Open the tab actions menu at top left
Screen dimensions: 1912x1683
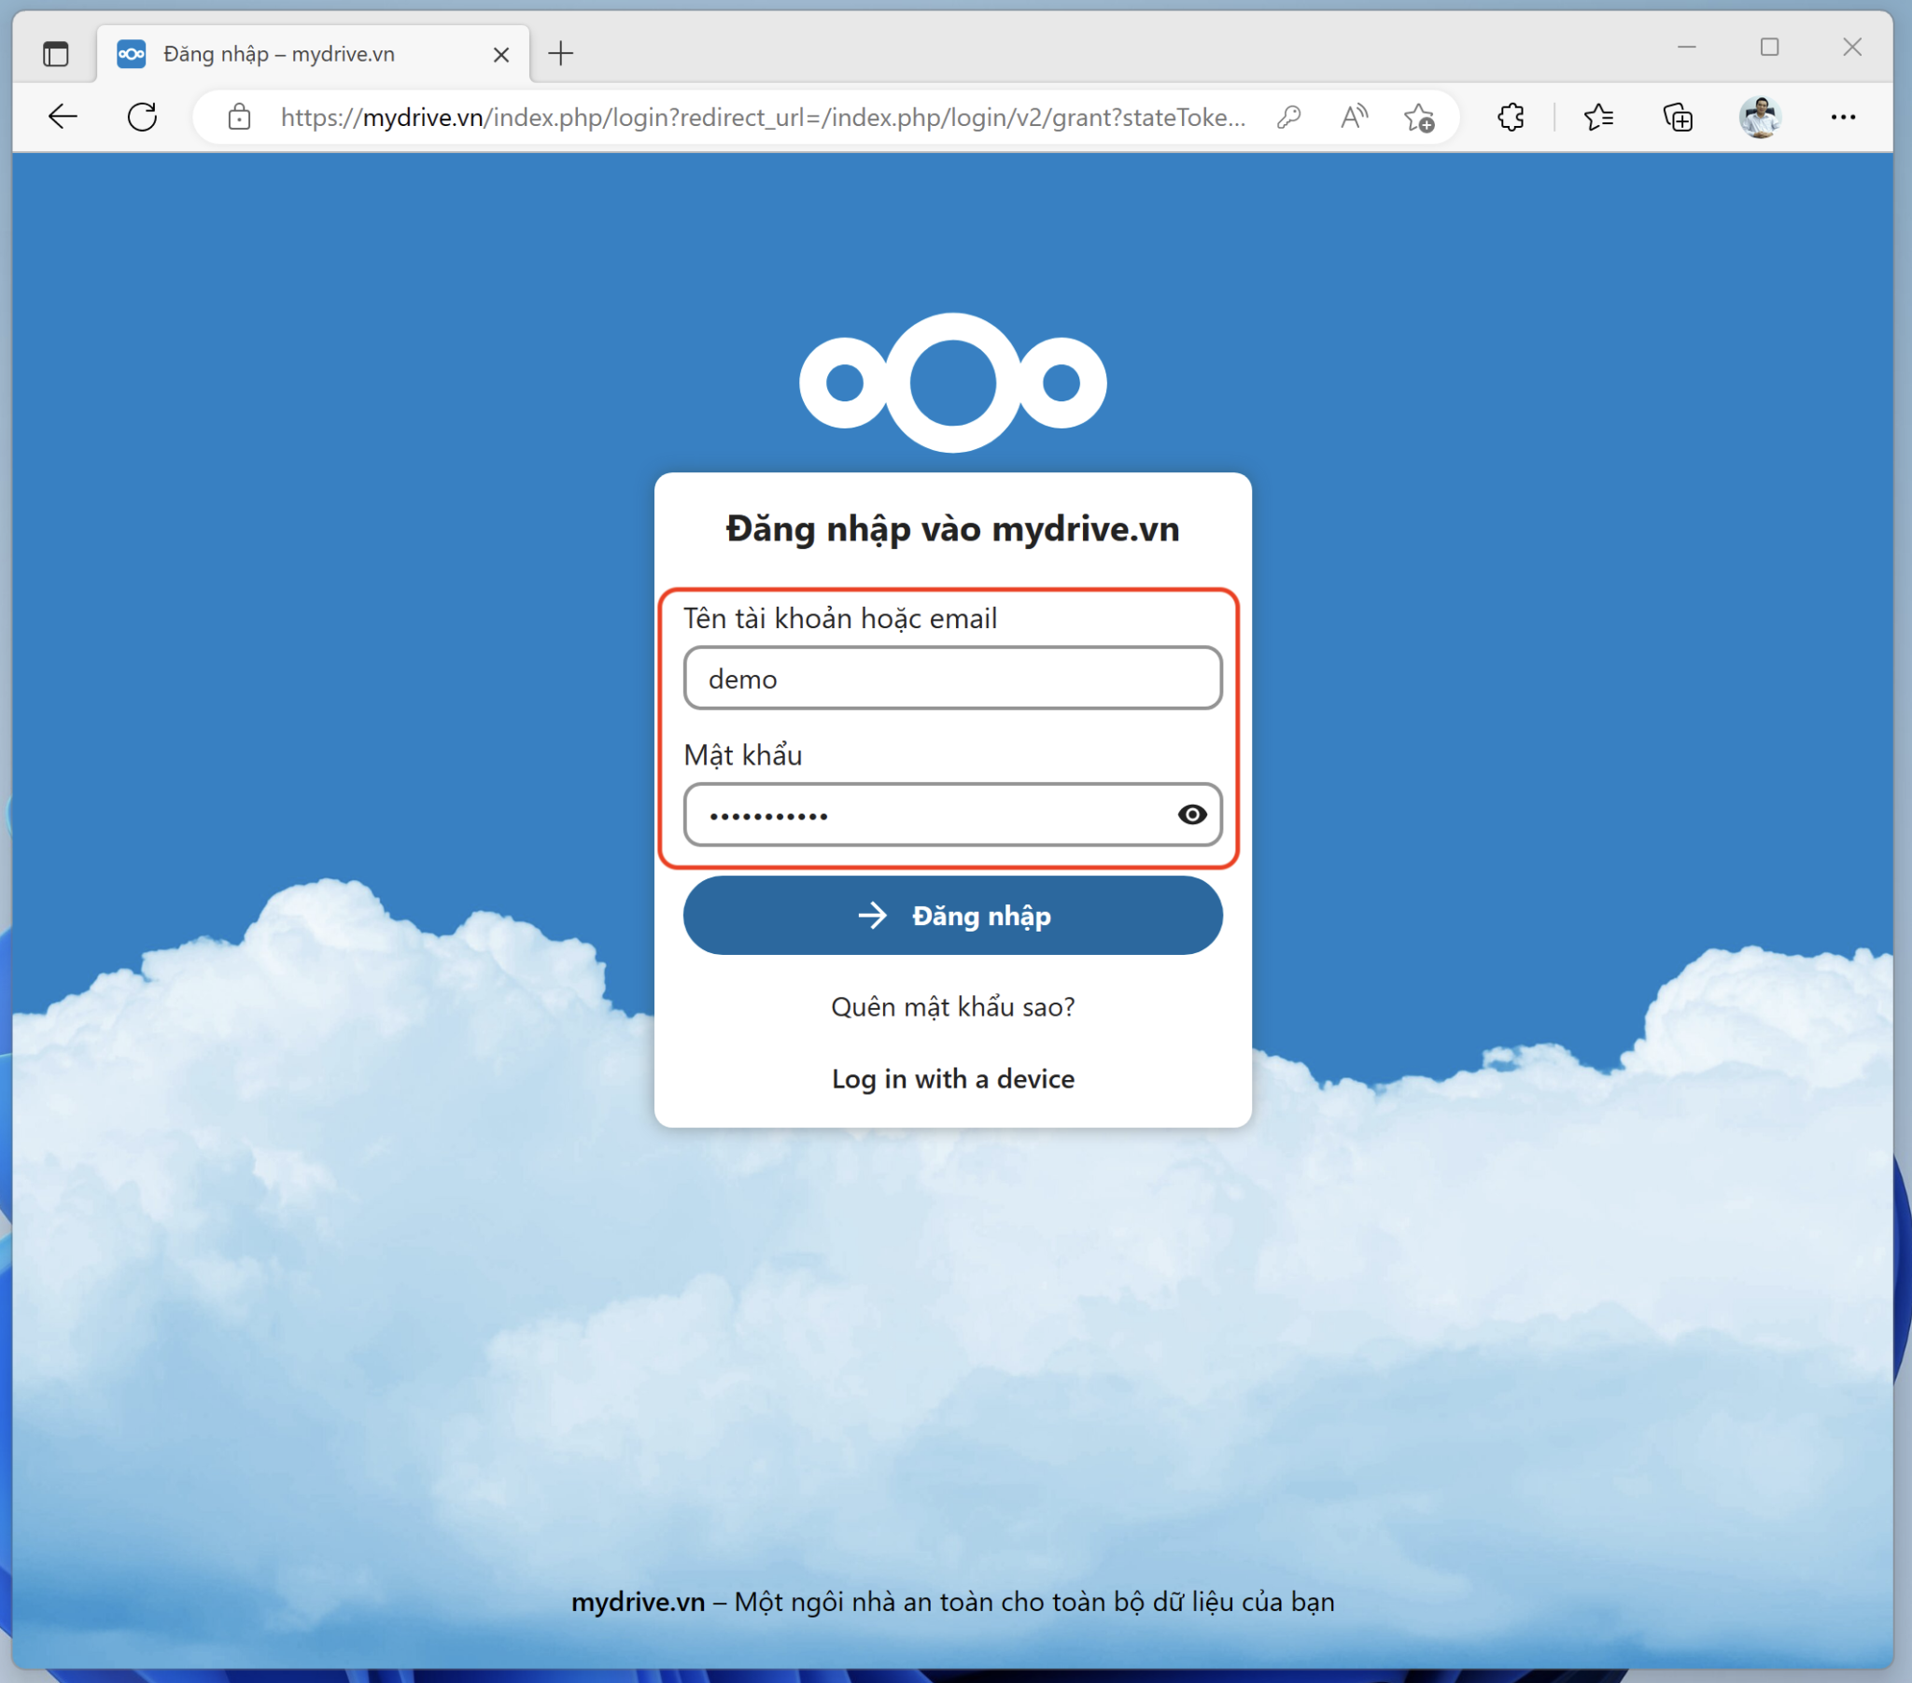(56, 53)
